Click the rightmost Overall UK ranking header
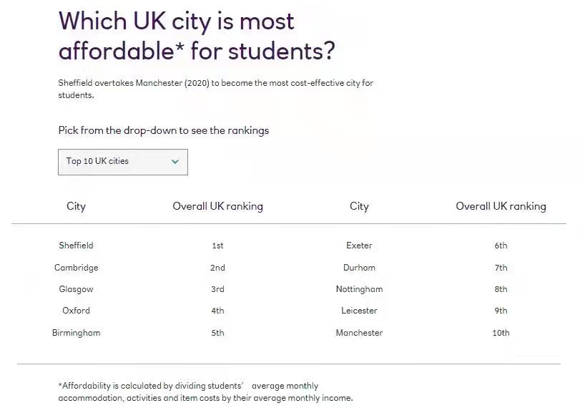The height and width of the screenshot is (408, 585). point(501,206)
